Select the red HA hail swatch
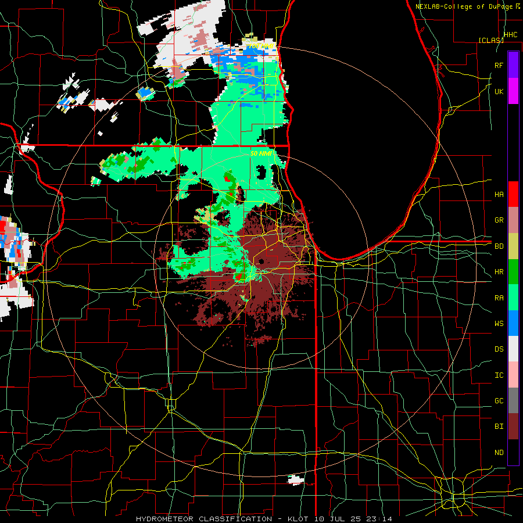523x523 pixels. (x=513, y=194)
